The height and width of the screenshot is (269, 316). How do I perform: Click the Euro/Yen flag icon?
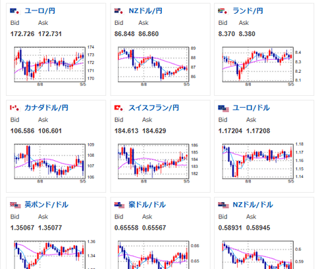pos(15,11)
